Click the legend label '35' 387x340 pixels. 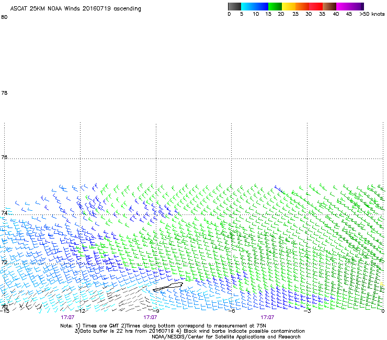point(322,14)
